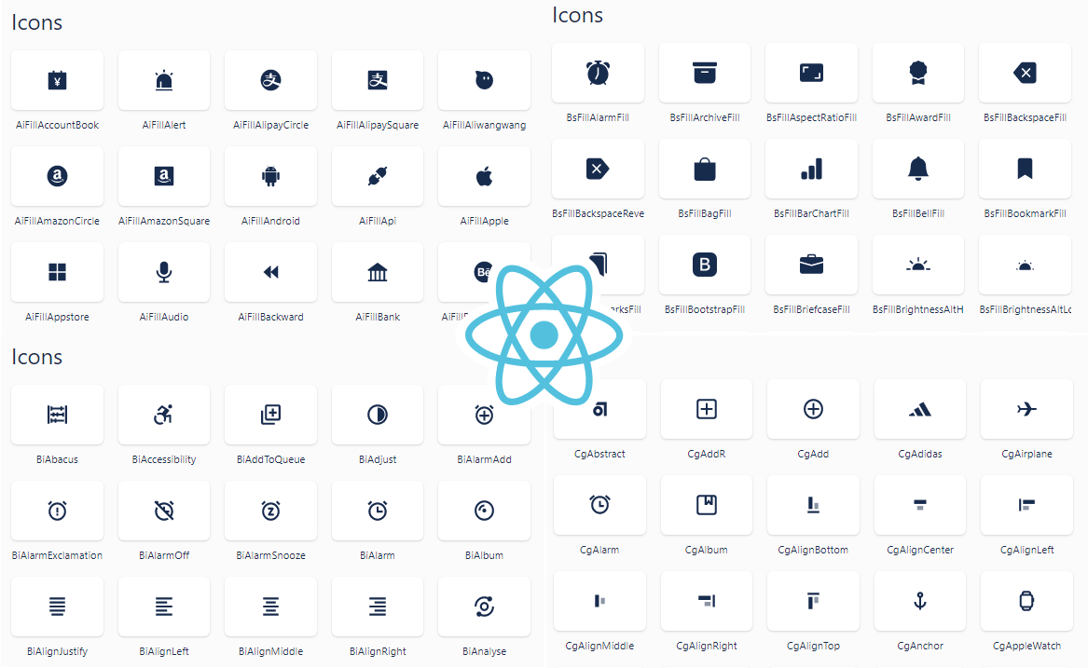Click the AiFillAlert alarm icon

(163, 79)
